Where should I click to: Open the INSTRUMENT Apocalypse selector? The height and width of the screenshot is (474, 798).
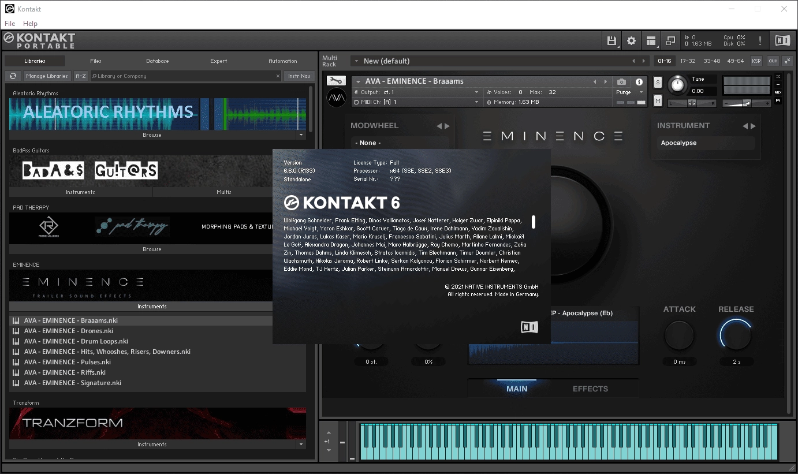706,143
